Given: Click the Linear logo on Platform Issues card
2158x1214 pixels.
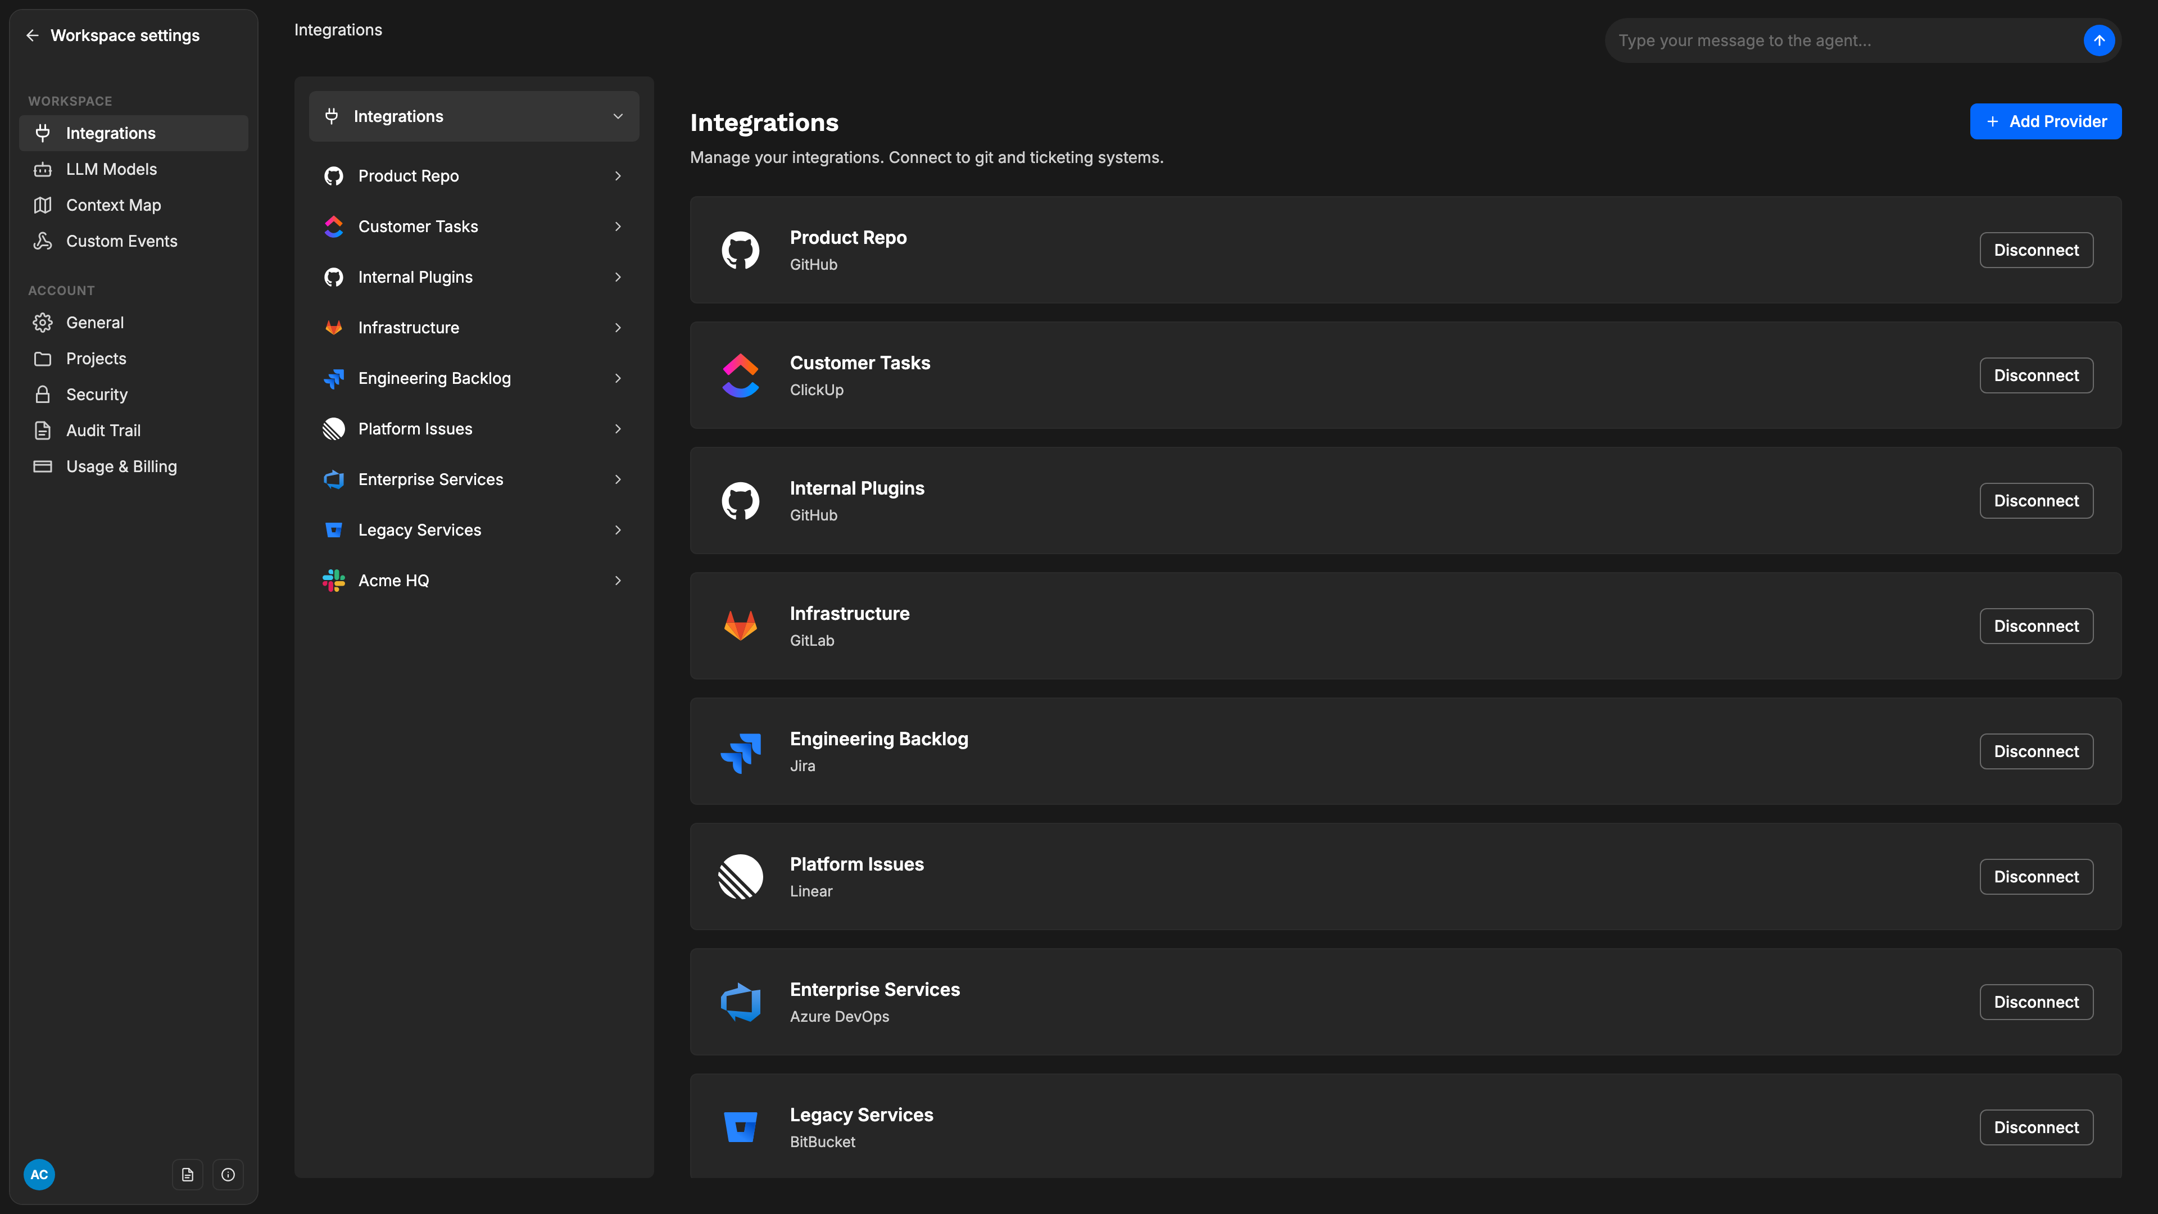Looking at the screenshot, I should (x=741, y=876).
